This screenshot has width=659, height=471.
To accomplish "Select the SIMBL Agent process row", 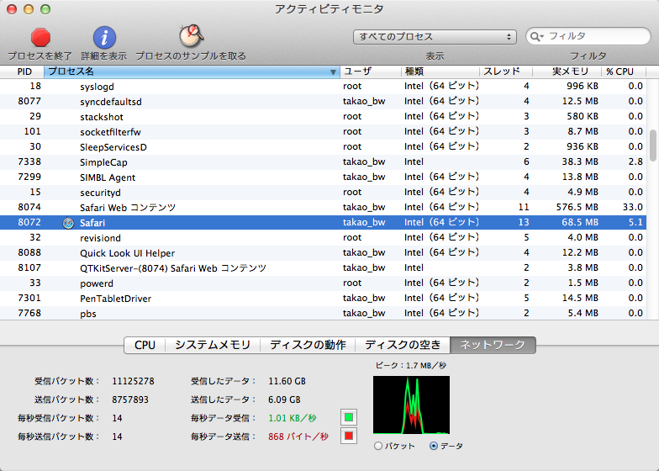I will click(323, 177).
